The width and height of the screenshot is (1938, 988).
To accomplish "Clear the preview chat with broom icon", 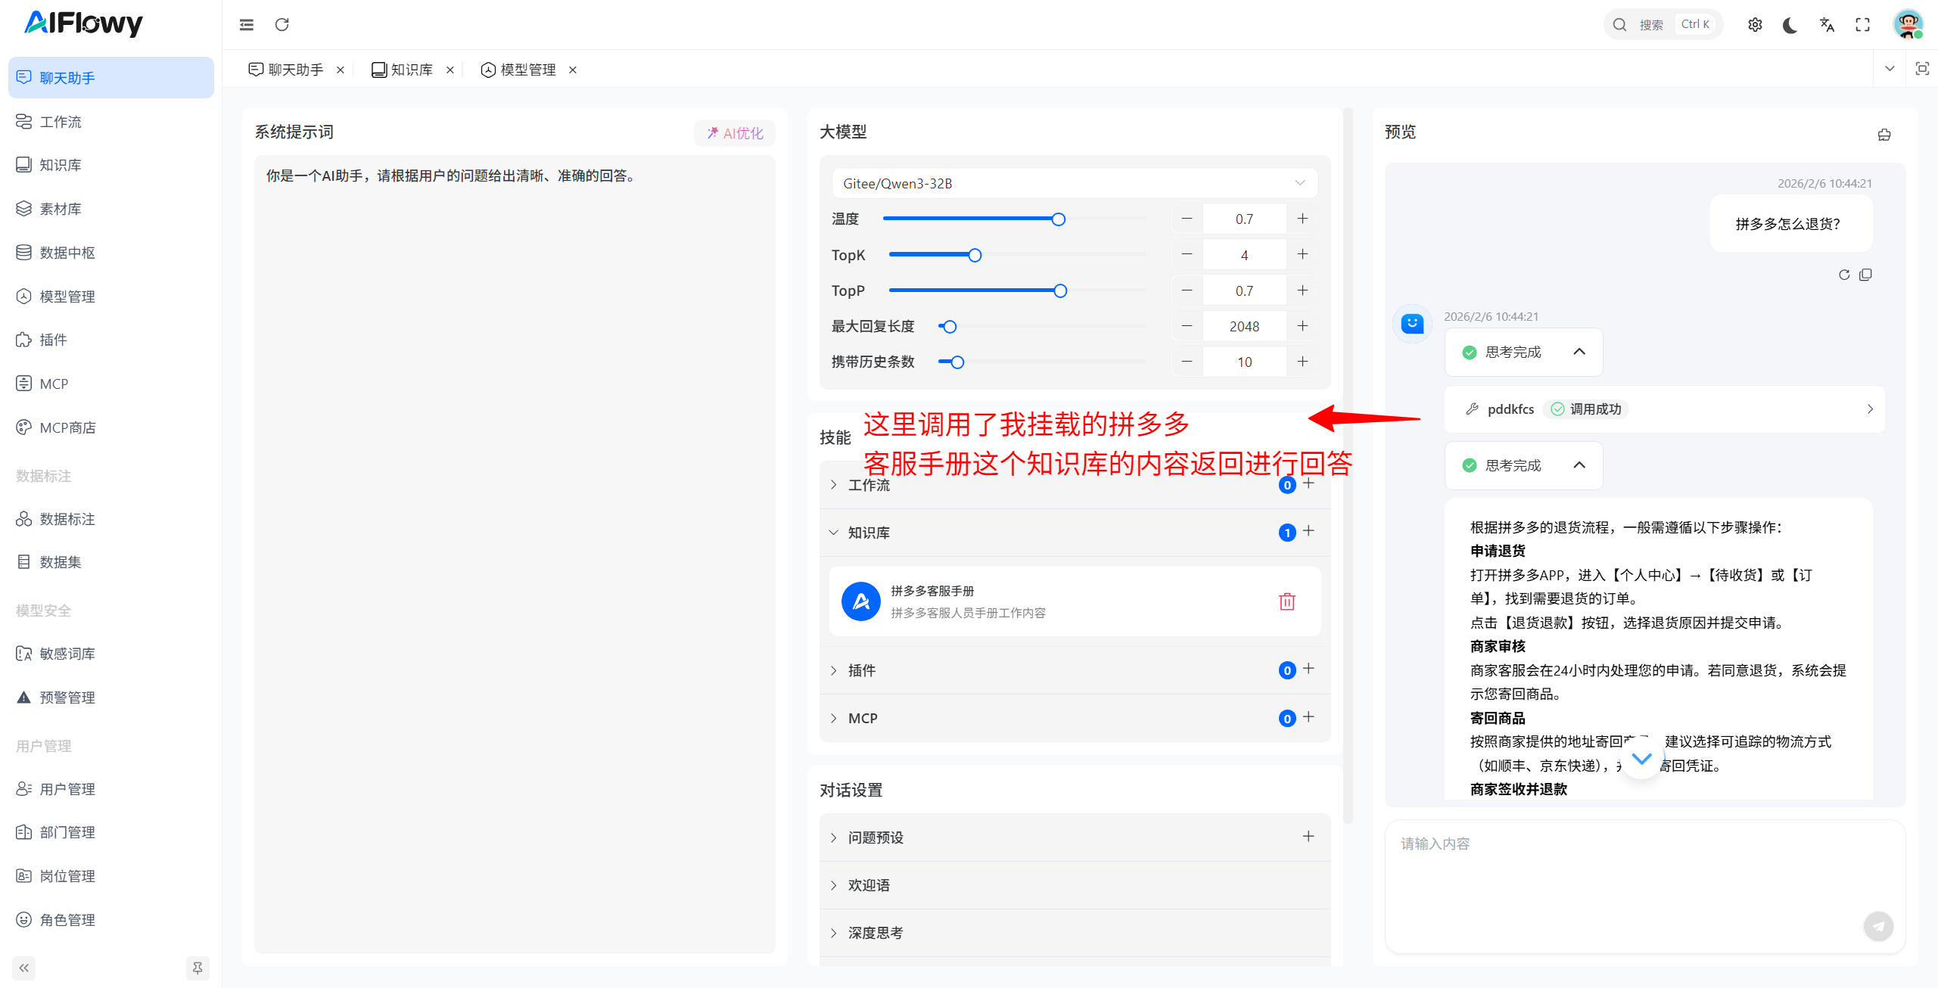I will tap(1884, 135).
